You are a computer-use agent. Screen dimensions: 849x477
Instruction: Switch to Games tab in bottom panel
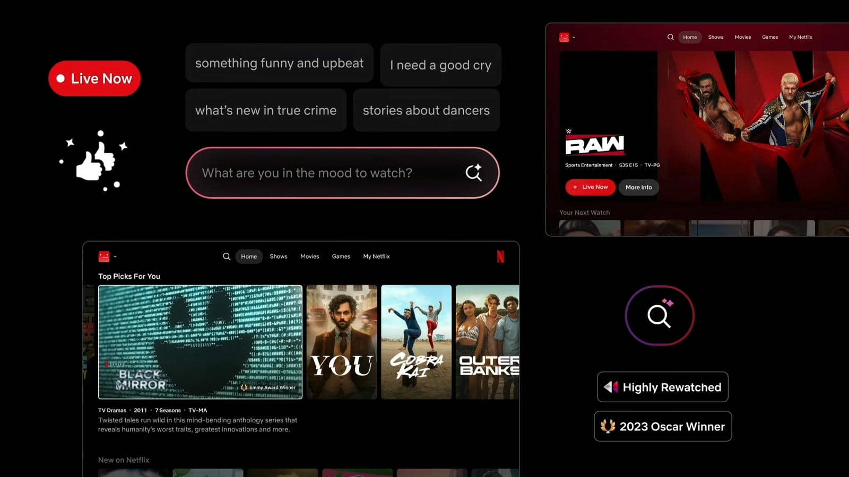pos(341,257)
